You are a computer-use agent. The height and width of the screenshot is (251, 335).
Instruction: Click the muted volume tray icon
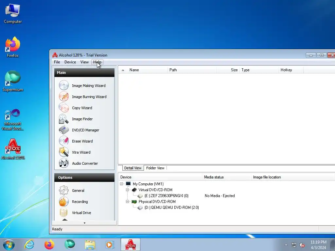tap(302, 245)
